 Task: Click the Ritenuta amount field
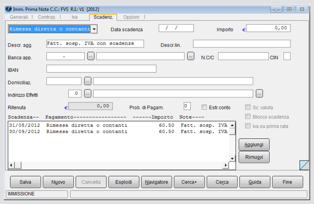pos(91,106)
